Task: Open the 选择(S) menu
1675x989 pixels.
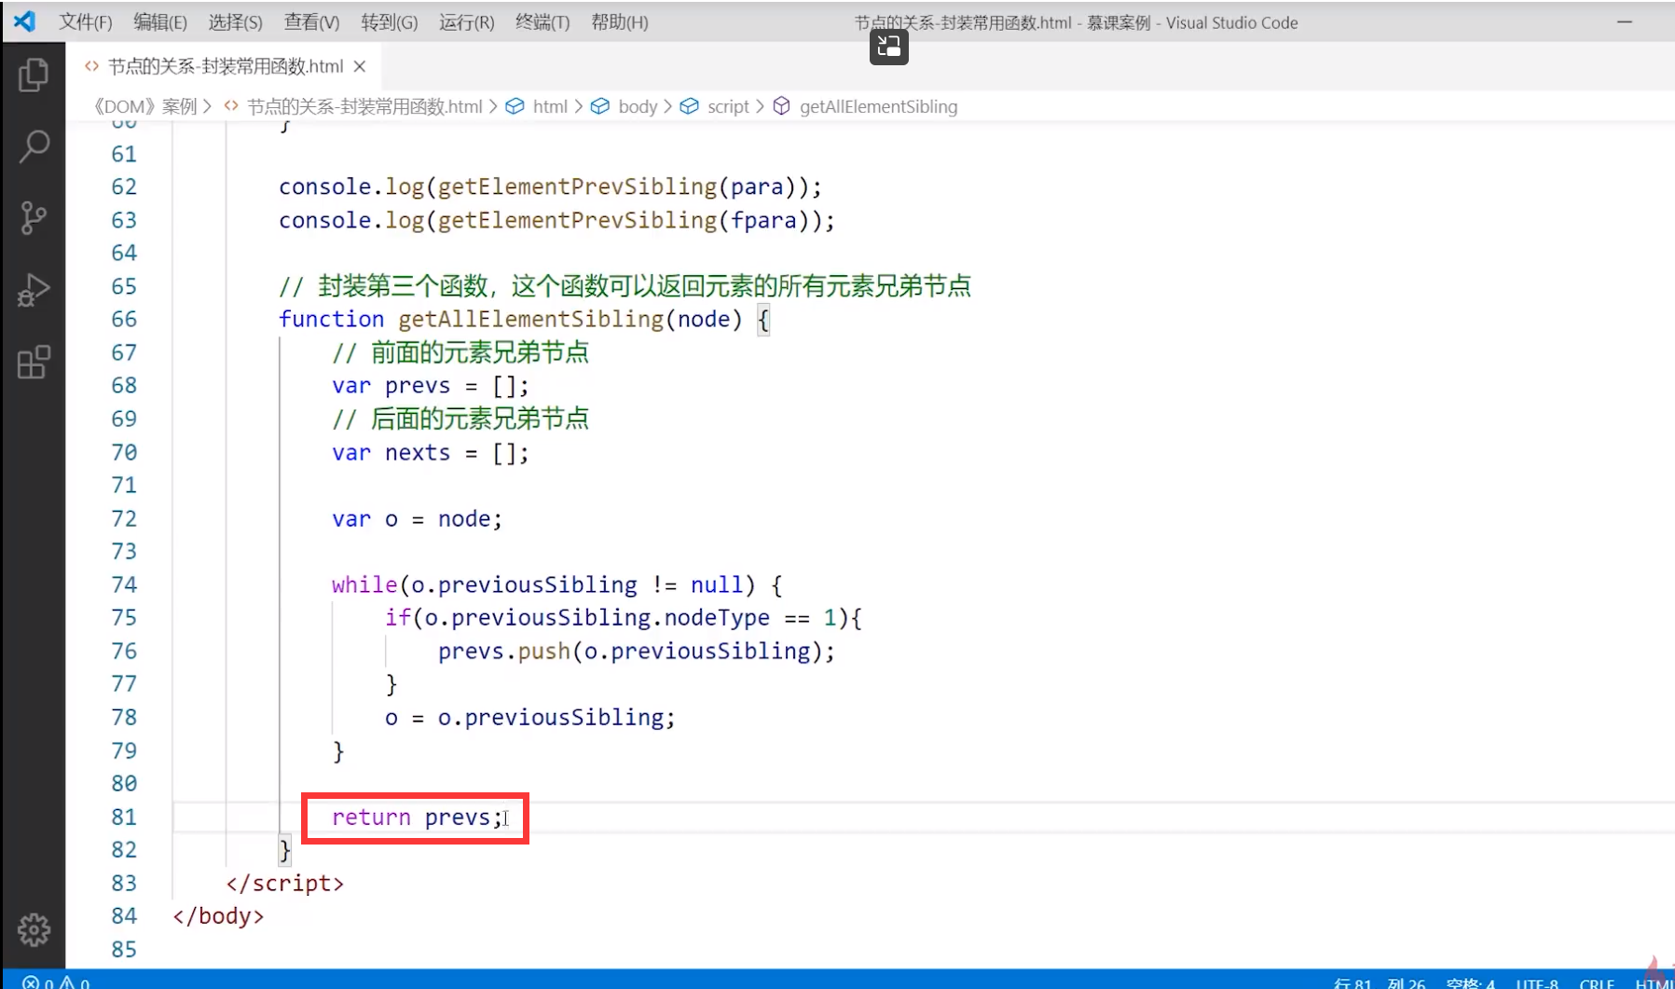Action: tap(235, 22)
